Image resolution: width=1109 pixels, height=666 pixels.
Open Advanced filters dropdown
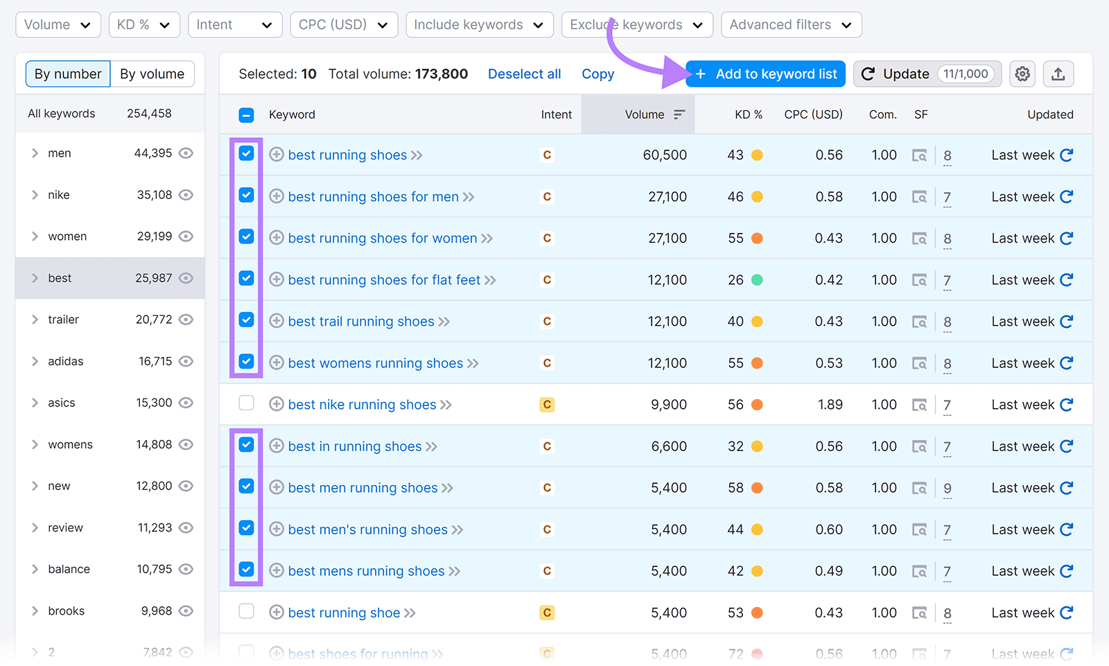792,25
